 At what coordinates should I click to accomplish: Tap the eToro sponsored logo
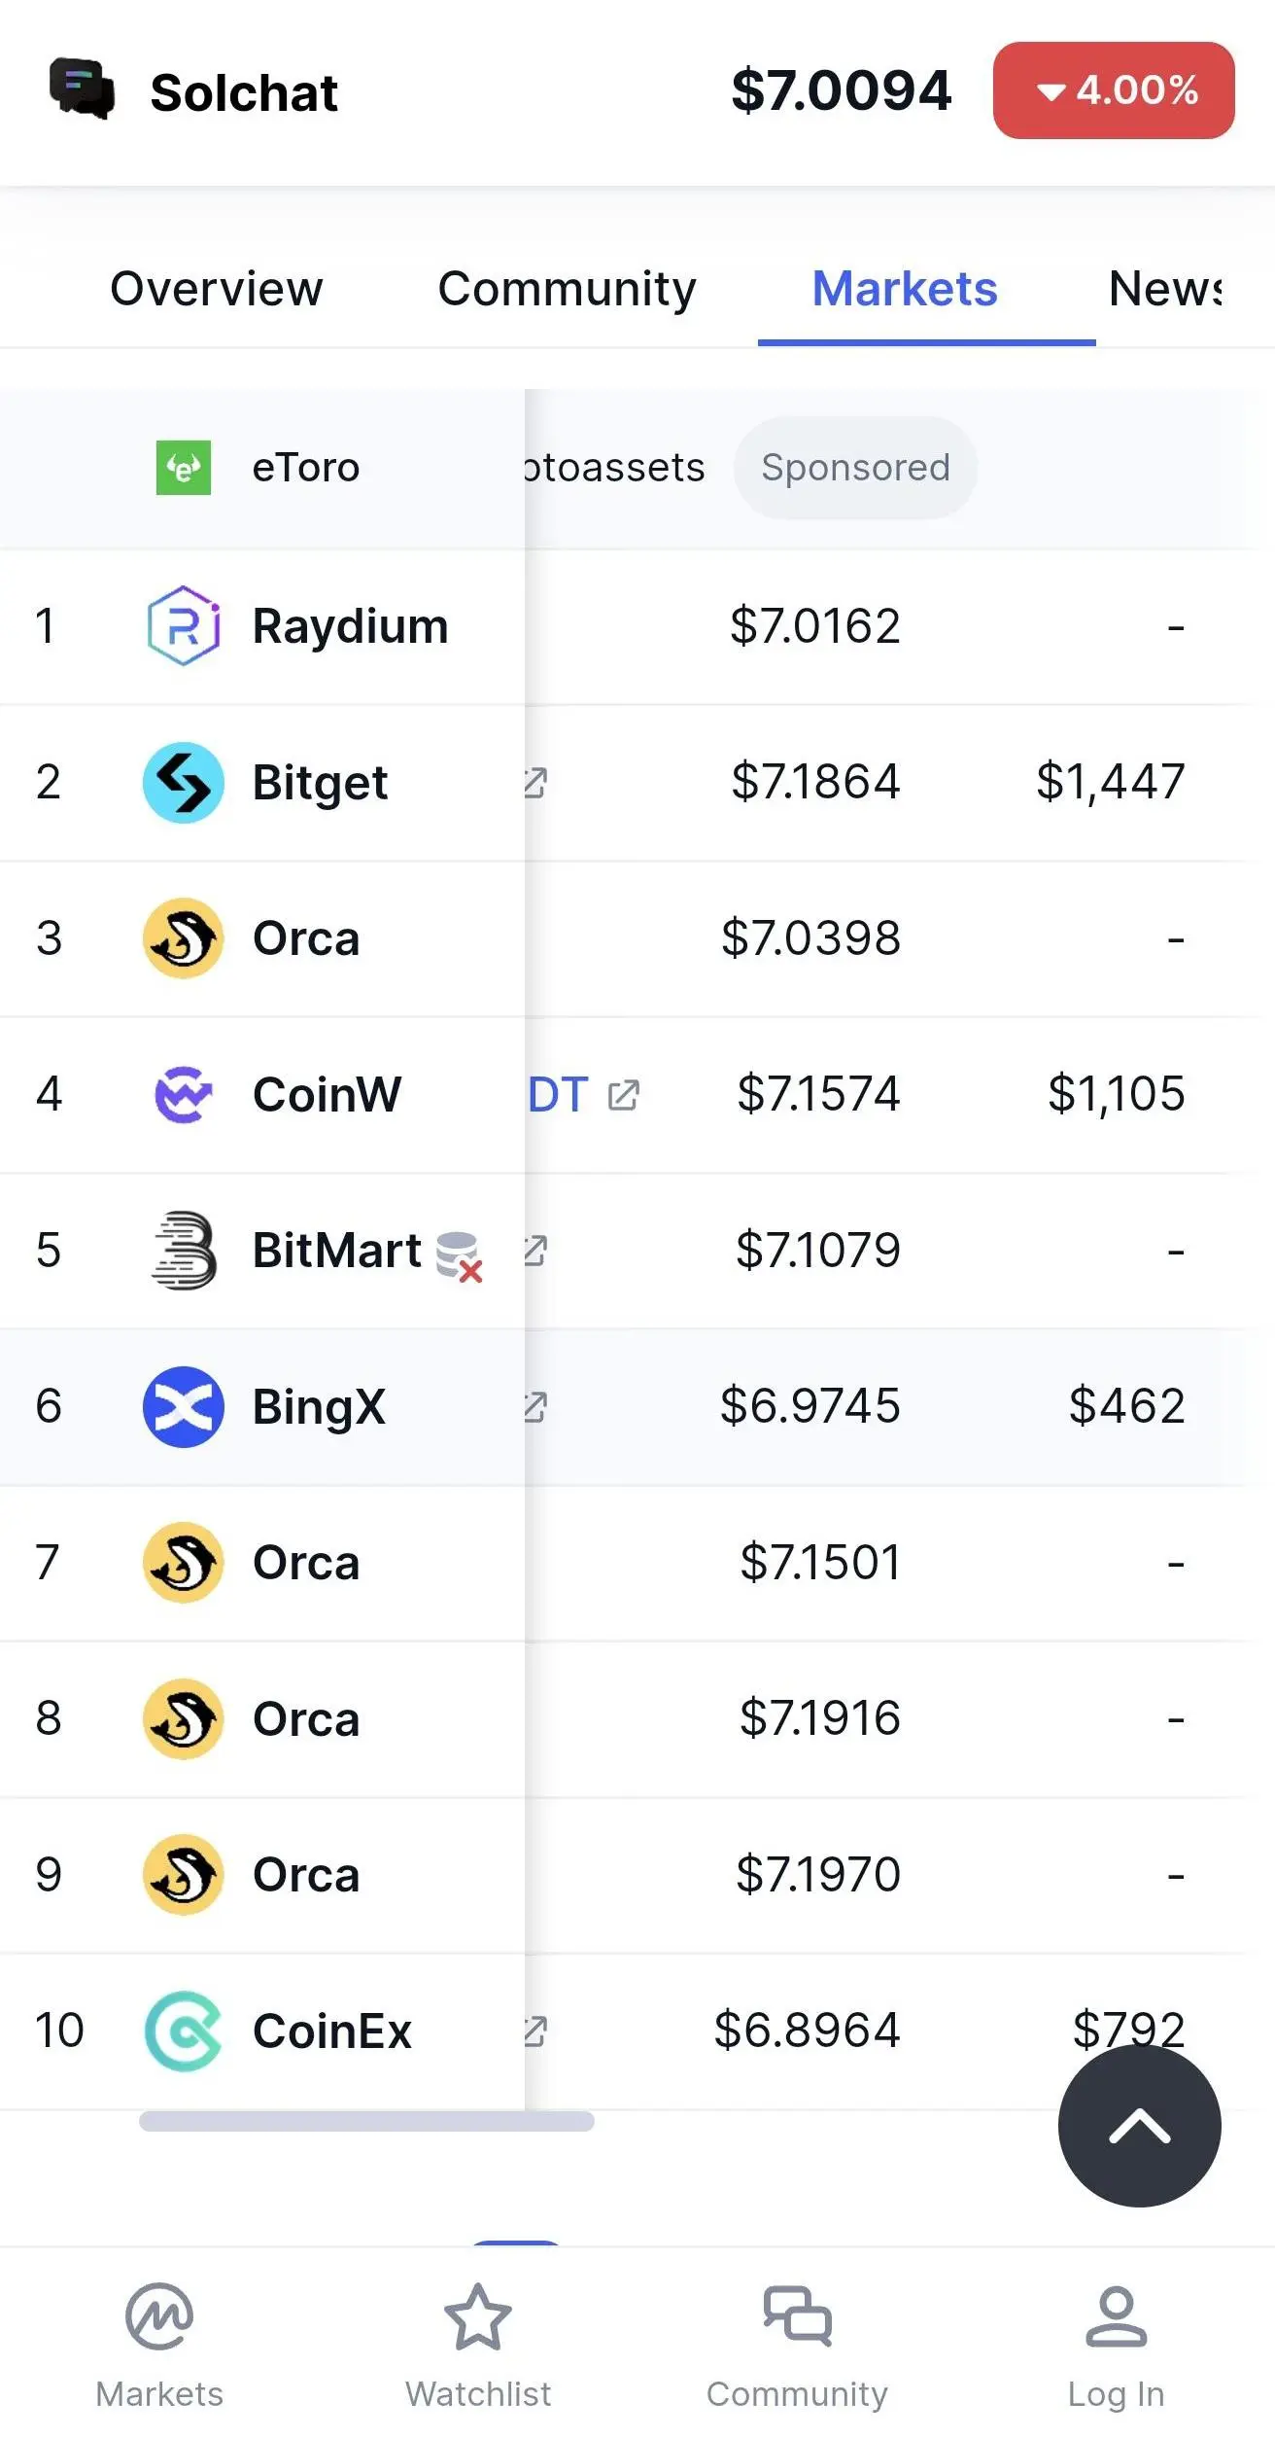coord(184,468)
